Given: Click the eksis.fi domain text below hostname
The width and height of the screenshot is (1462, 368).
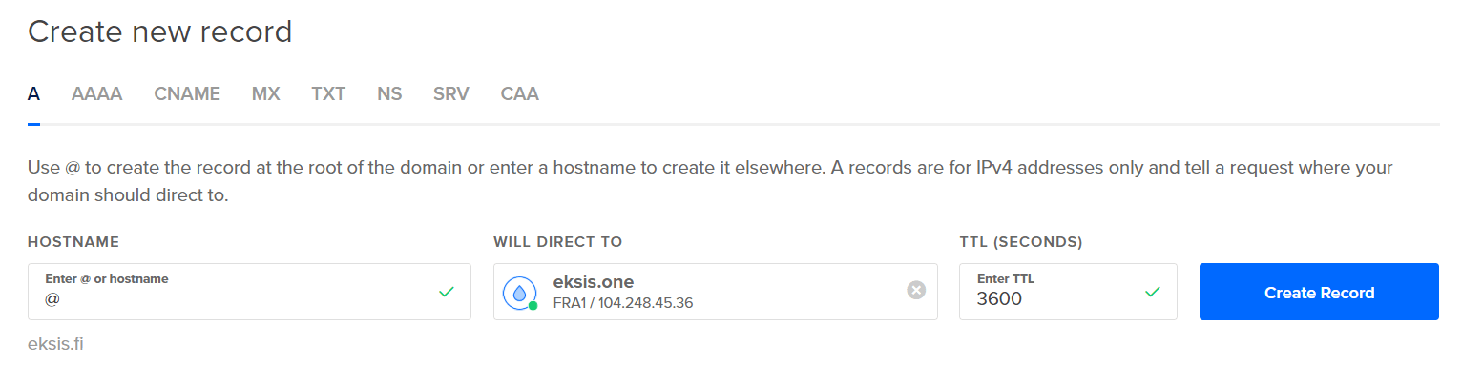Looking at the screenshot, I should click(x=55, y=343).
